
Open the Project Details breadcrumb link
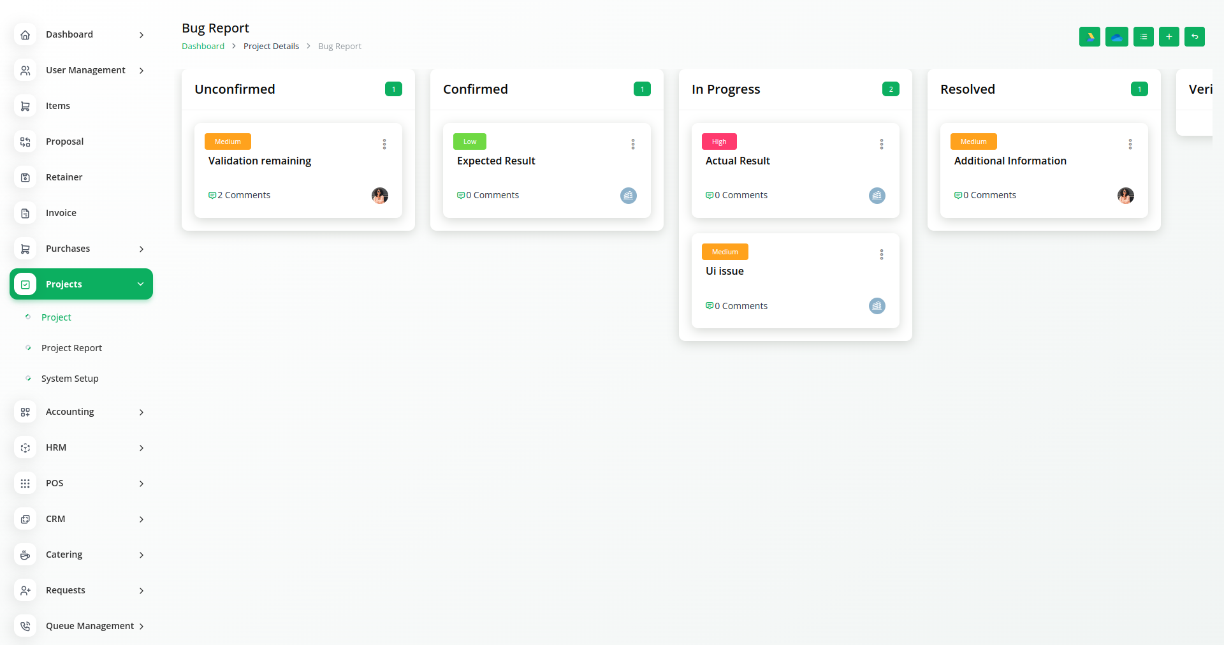coord(271,47)
